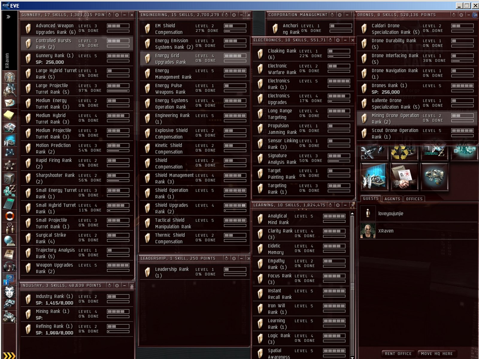Open the star map constellation icon

[x=10, y=153]
